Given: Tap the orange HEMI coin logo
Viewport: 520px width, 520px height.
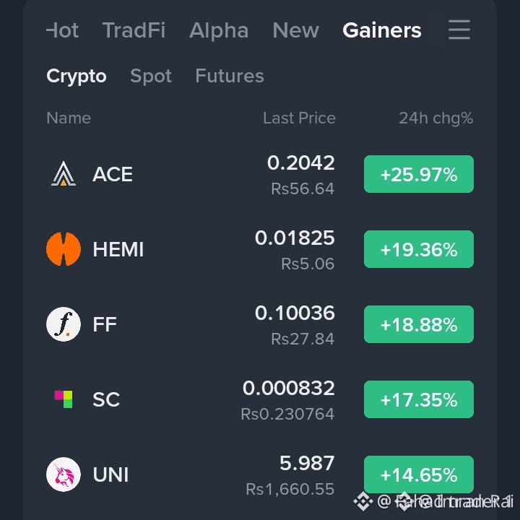Looking at the screenshot, I should coord(64,249).
